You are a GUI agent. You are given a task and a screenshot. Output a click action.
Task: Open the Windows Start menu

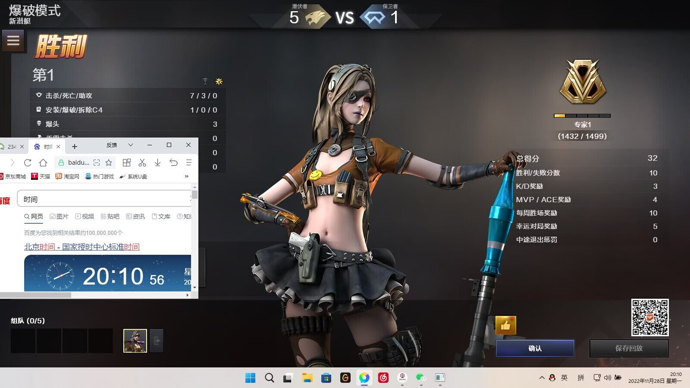[x=250, y=378]
